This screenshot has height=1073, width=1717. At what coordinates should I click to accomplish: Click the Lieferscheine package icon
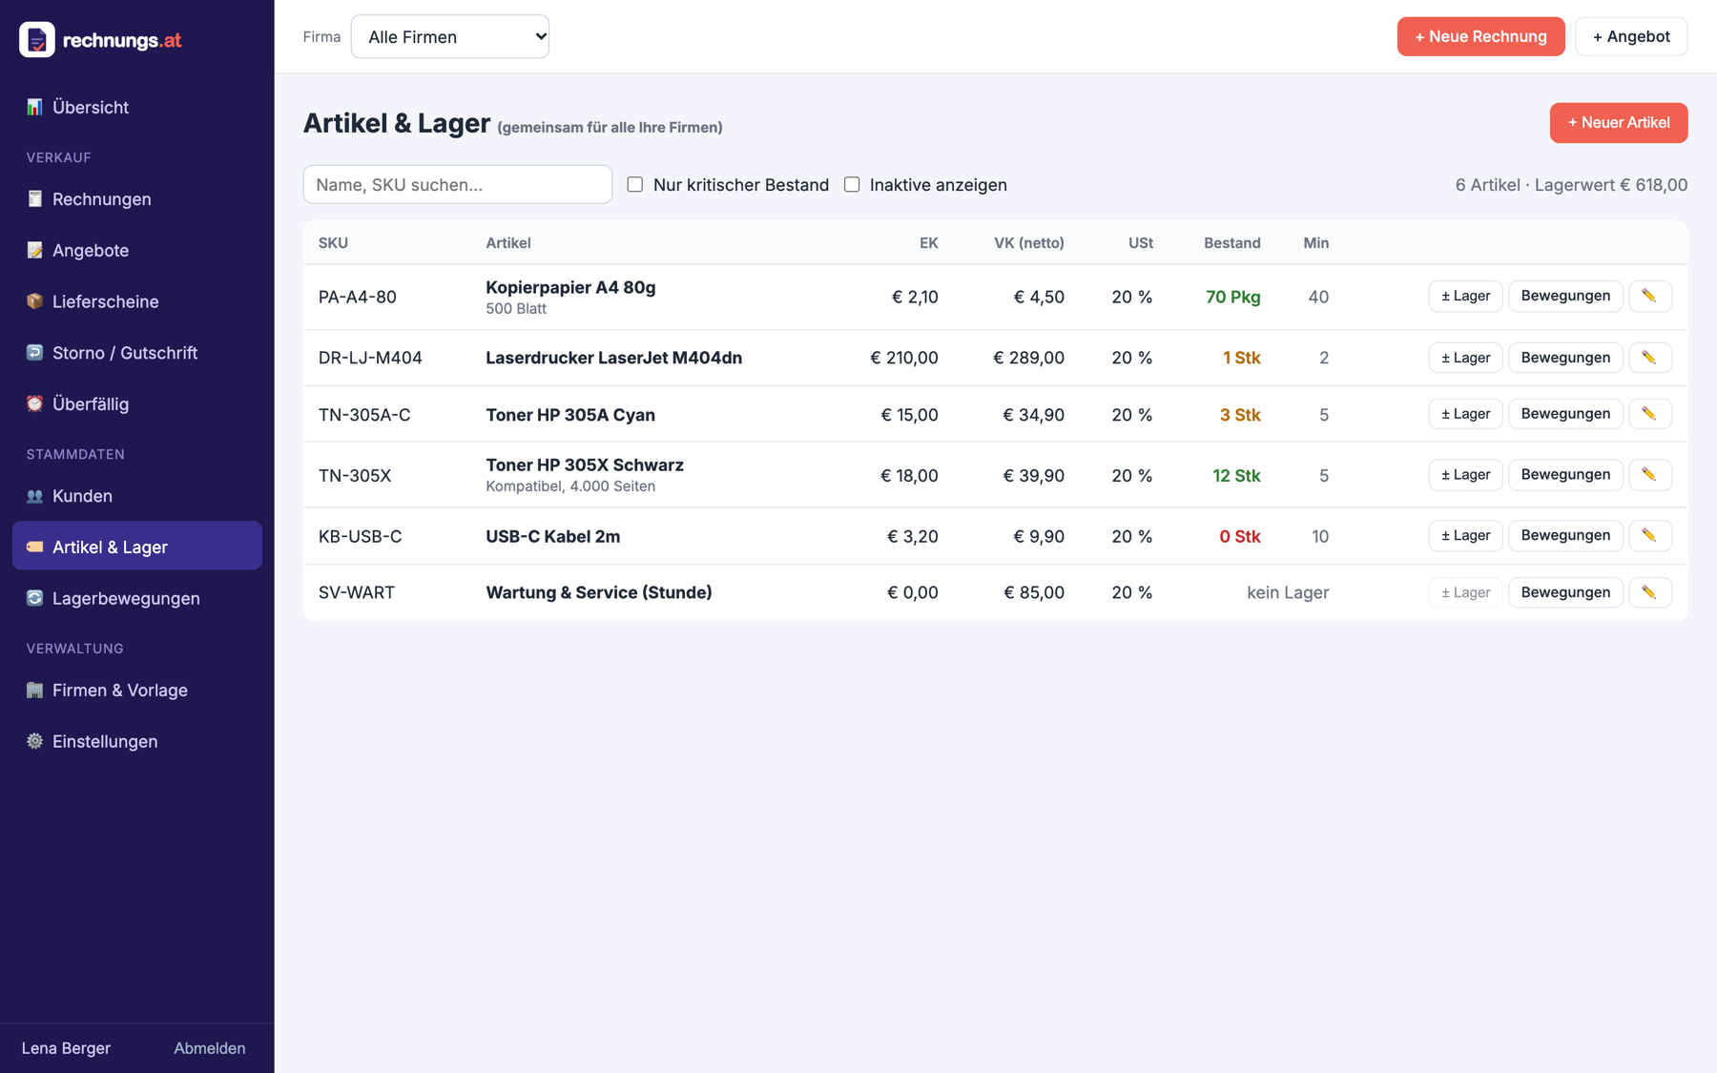(34, 301)
